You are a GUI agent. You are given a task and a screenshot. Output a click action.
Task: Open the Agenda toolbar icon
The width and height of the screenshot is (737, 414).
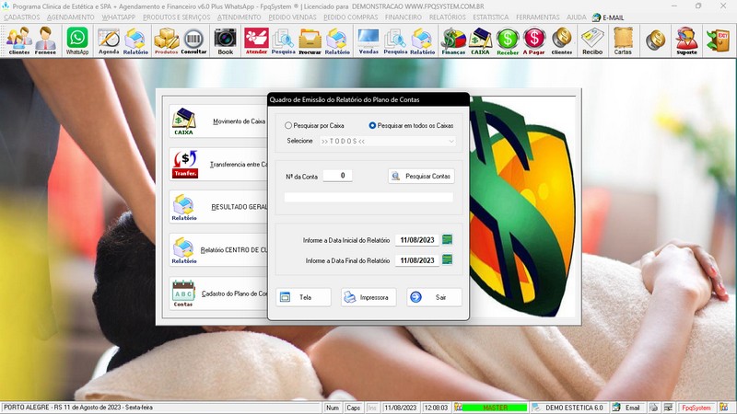coord(109,40)
